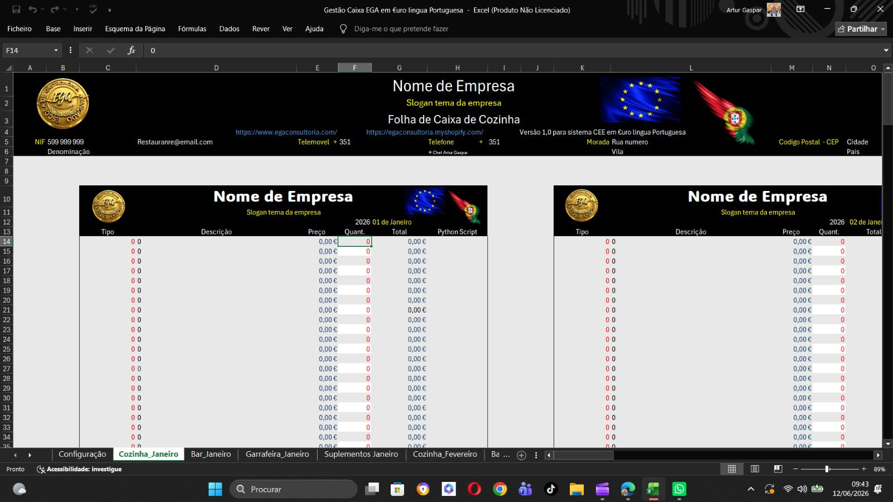
Task: Select the row 14 header
Action: pyautogui.click(x=7, y=242)
